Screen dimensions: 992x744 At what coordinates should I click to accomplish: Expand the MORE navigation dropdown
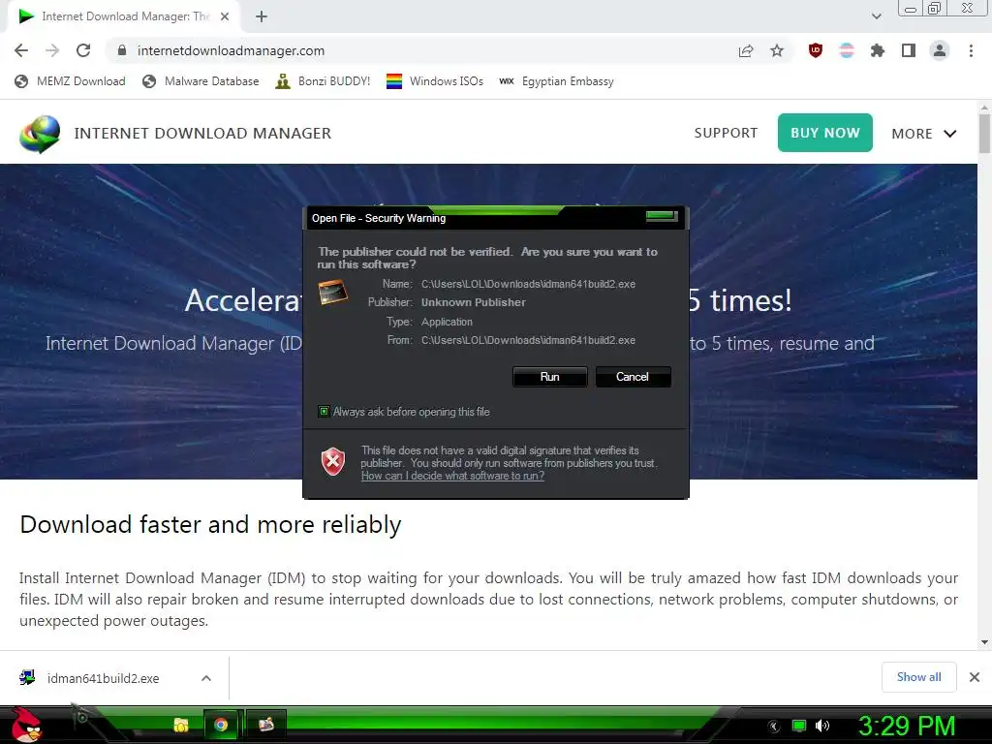923,134
